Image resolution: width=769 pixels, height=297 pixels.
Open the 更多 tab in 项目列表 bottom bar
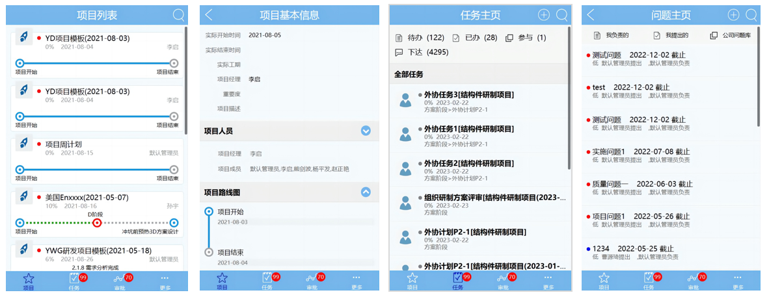tap(165, 281)
